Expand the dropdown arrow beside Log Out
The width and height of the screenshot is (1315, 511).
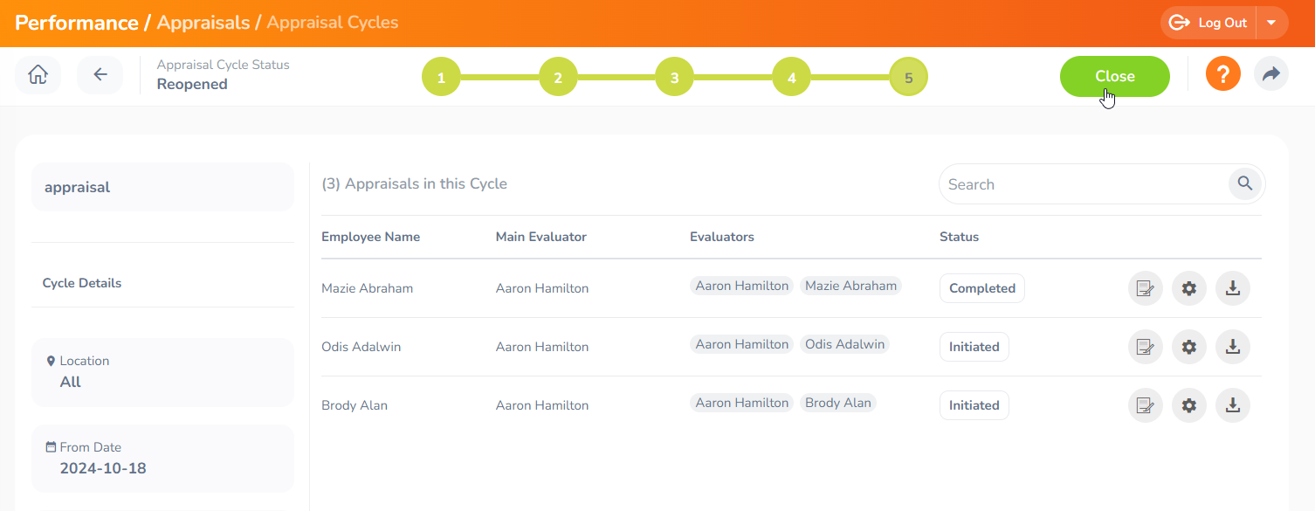tap(1271, 23)
